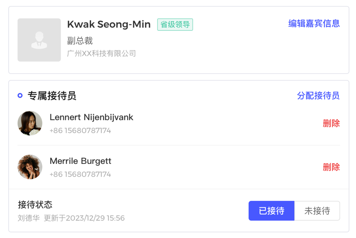The width and height of the screenshot is (356, 238).
Task: Select the 已接待 status option
Action: 272,211
